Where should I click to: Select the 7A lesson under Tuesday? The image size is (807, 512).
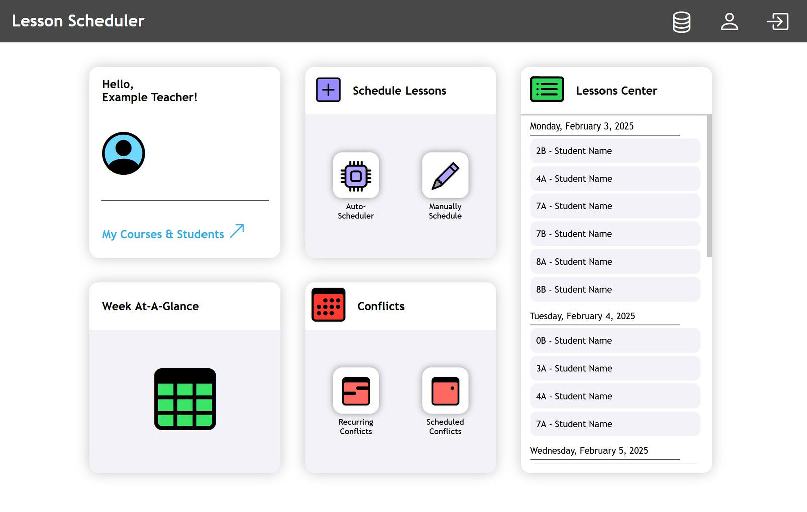615,424
